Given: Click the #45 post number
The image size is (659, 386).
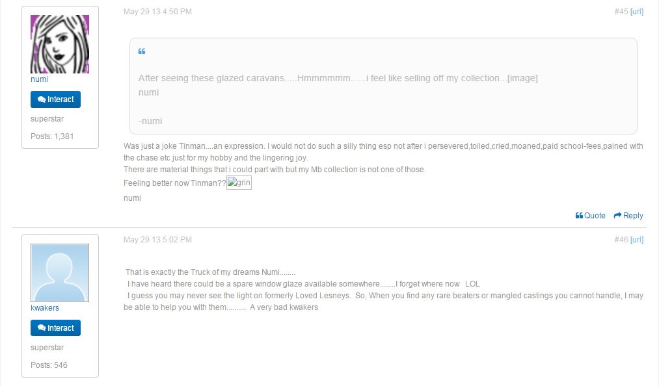Looking at the screenshot, I should coord(621,12).
